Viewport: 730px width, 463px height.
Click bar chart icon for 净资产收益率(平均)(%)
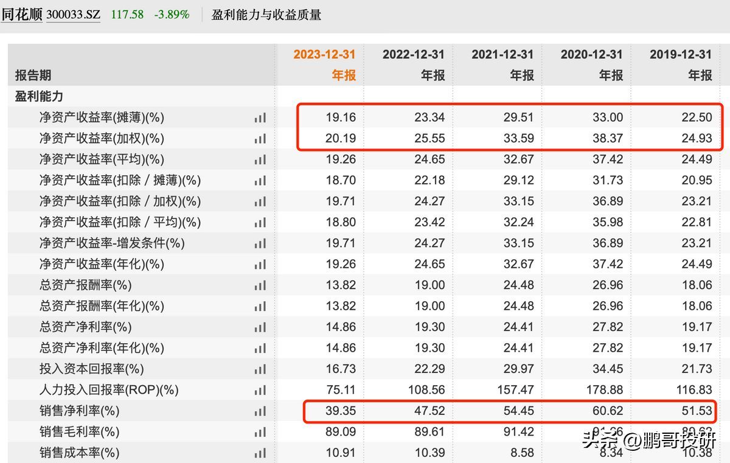click(x=260, y=160)
